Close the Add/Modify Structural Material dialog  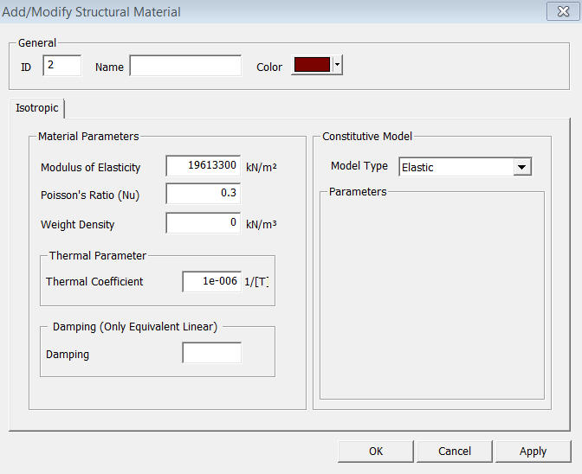point(558,11)
